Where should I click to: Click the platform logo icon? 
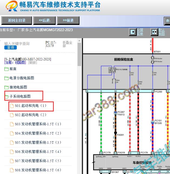12,6
